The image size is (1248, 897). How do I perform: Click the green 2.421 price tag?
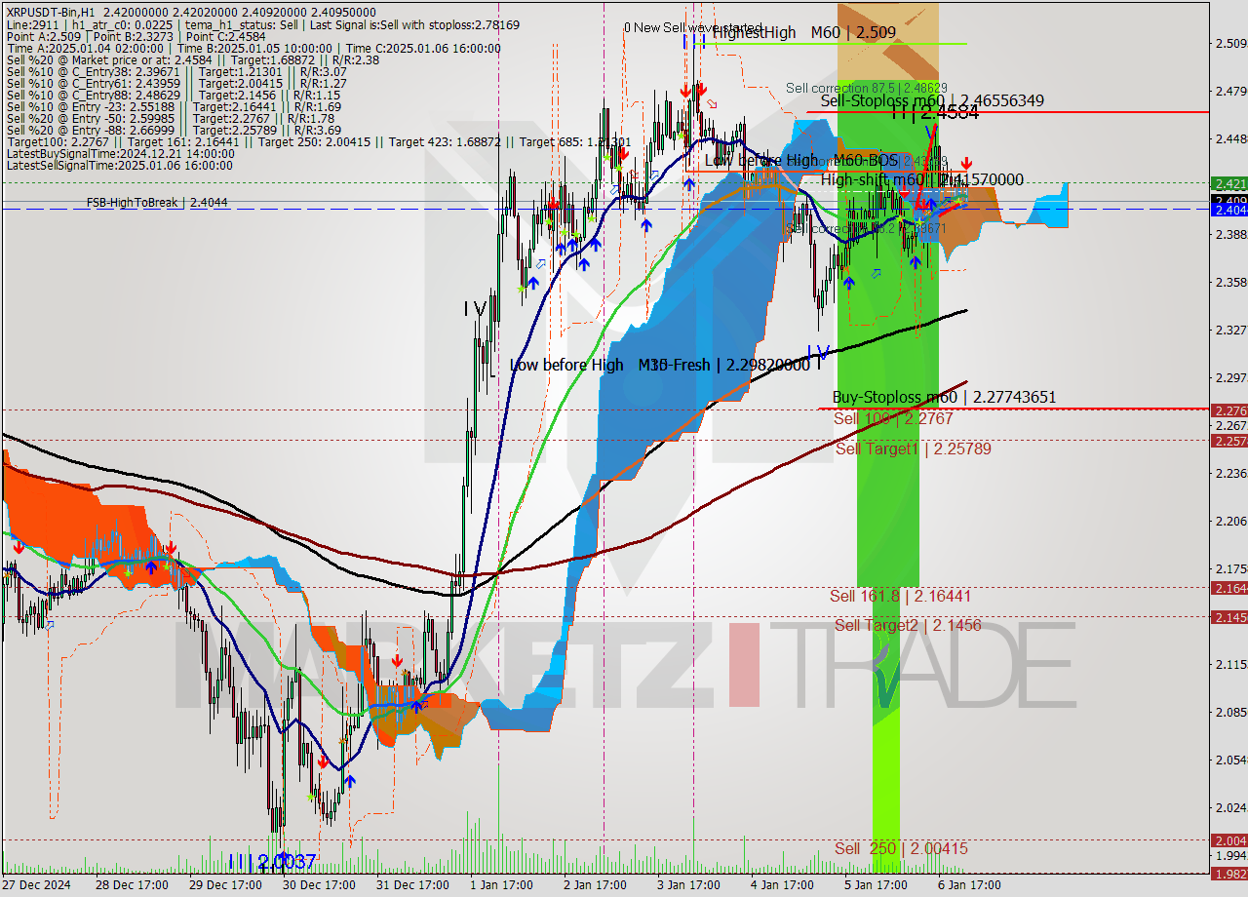1228,183
